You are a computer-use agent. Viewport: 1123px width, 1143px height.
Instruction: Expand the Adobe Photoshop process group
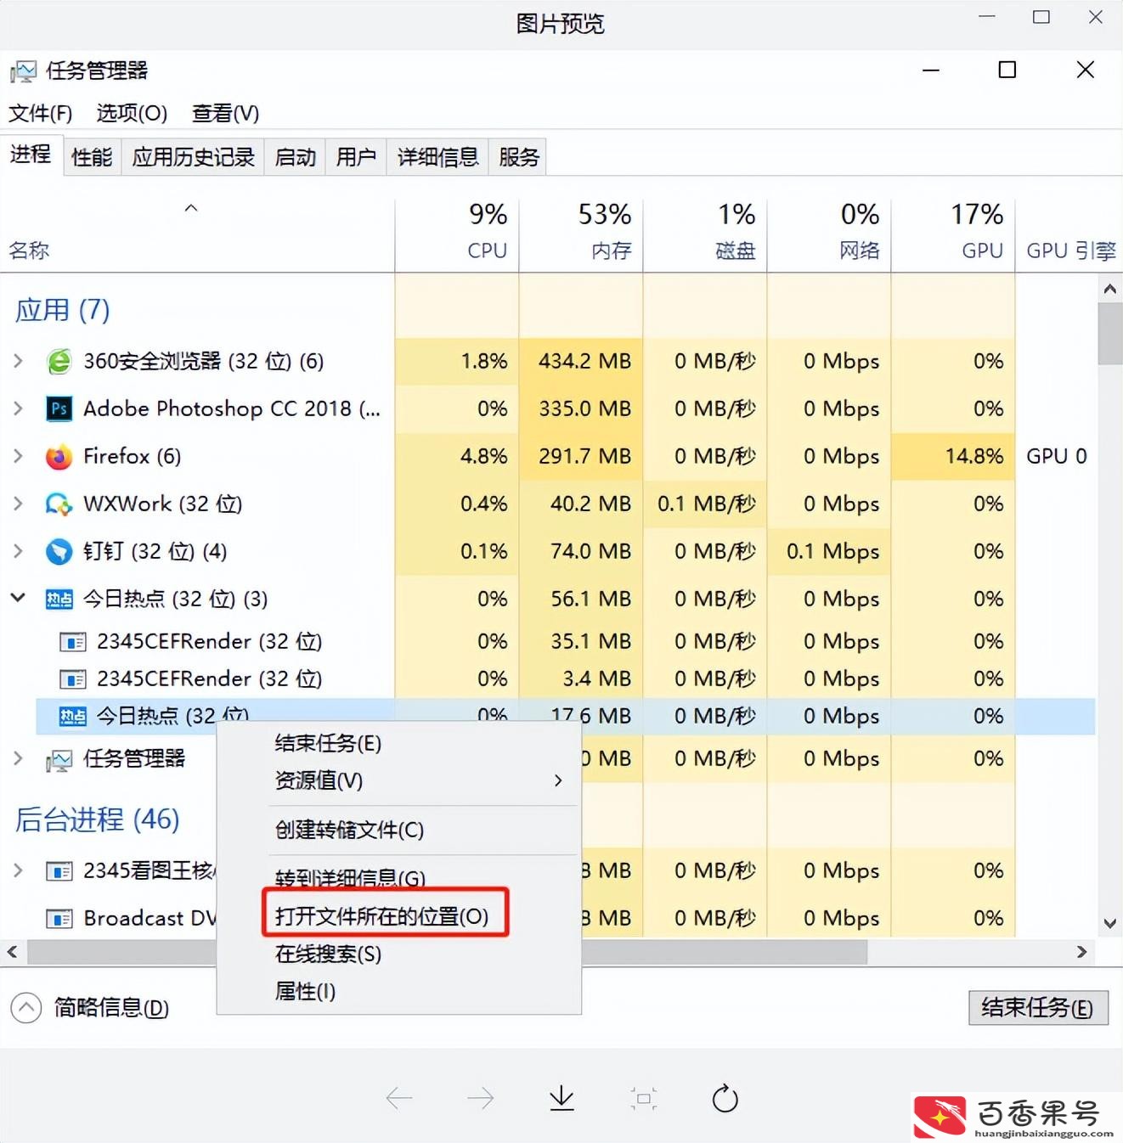pyautogui.click(x=18, y=408)
